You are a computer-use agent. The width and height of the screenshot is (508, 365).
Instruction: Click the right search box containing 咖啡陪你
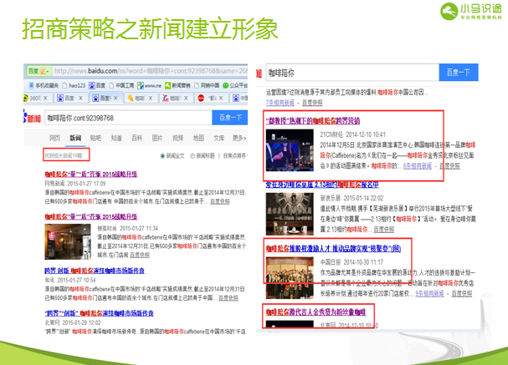click(x=352, y=73)
